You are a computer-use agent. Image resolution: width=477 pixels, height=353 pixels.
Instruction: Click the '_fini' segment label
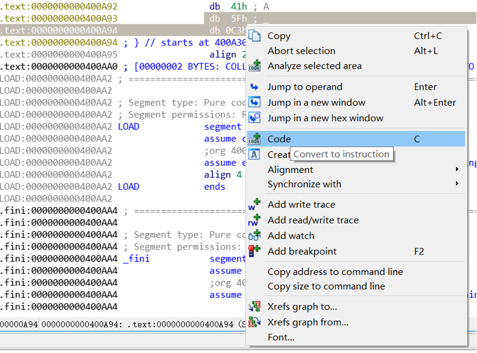[136, 259]
